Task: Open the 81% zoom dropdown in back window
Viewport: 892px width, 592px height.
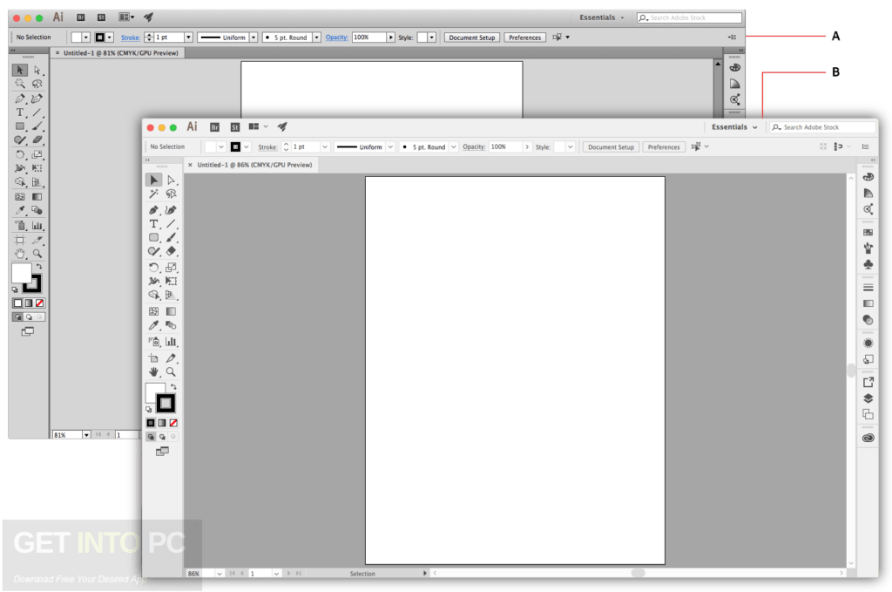Action: click(86, 435)
